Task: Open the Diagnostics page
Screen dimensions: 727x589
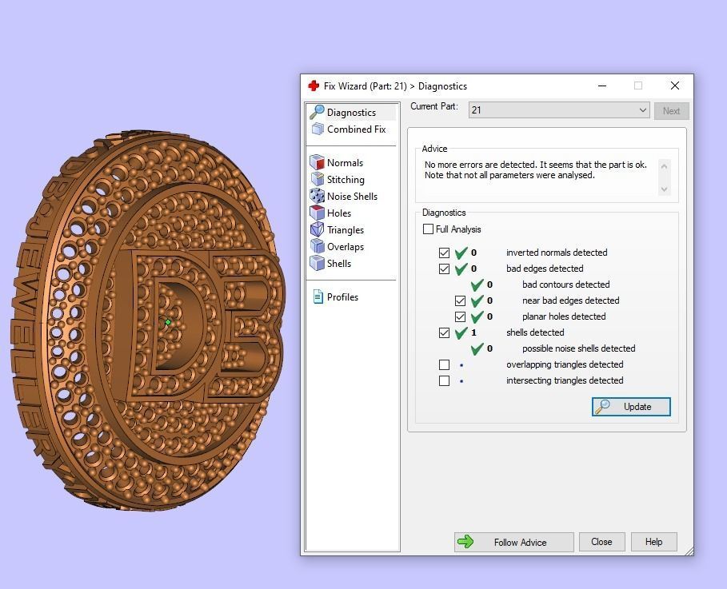Action: (x=352, y=112)
